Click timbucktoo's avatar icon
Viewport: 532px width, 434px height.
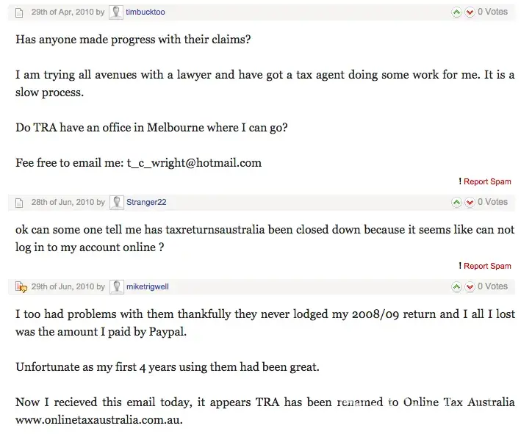(116, 12)
